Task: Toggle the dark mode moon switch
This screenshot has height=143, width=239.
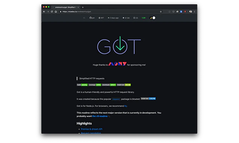Action: pos(152,18)
